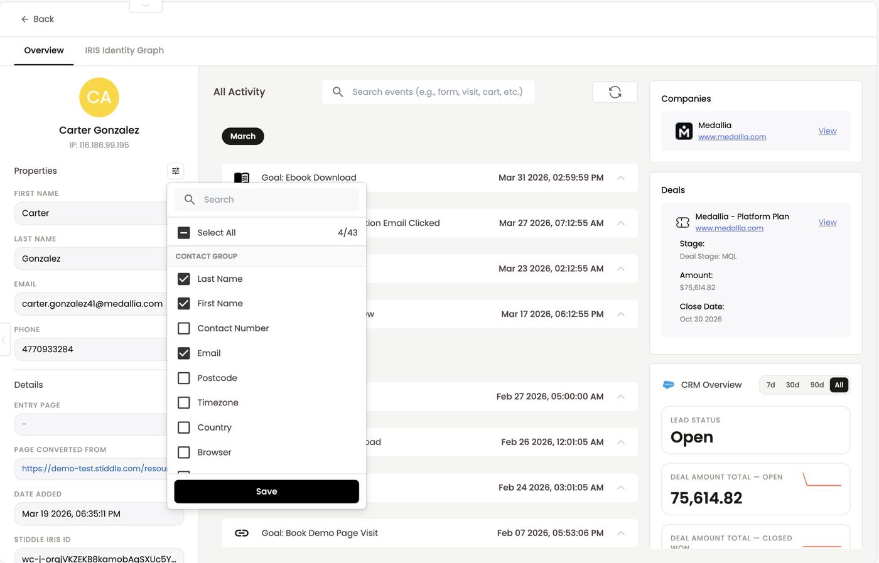Check the Contact Number checkbox

point(184,328)
